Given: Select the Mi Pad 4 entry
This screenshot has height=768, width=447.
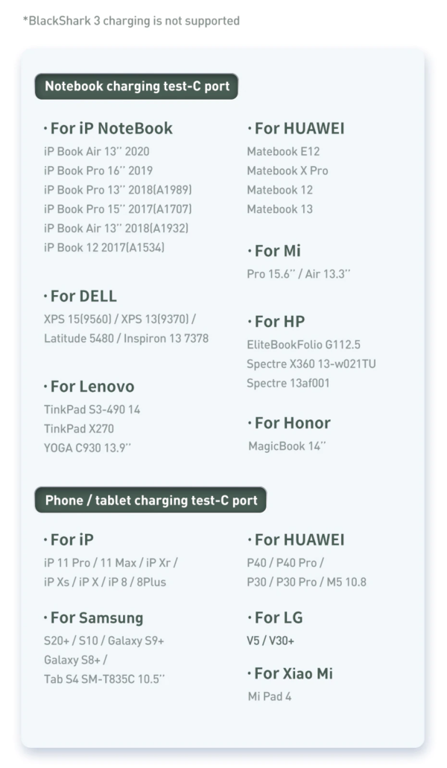Looking at the screenshot, I should pyautogui.click(x=270, y=696).
